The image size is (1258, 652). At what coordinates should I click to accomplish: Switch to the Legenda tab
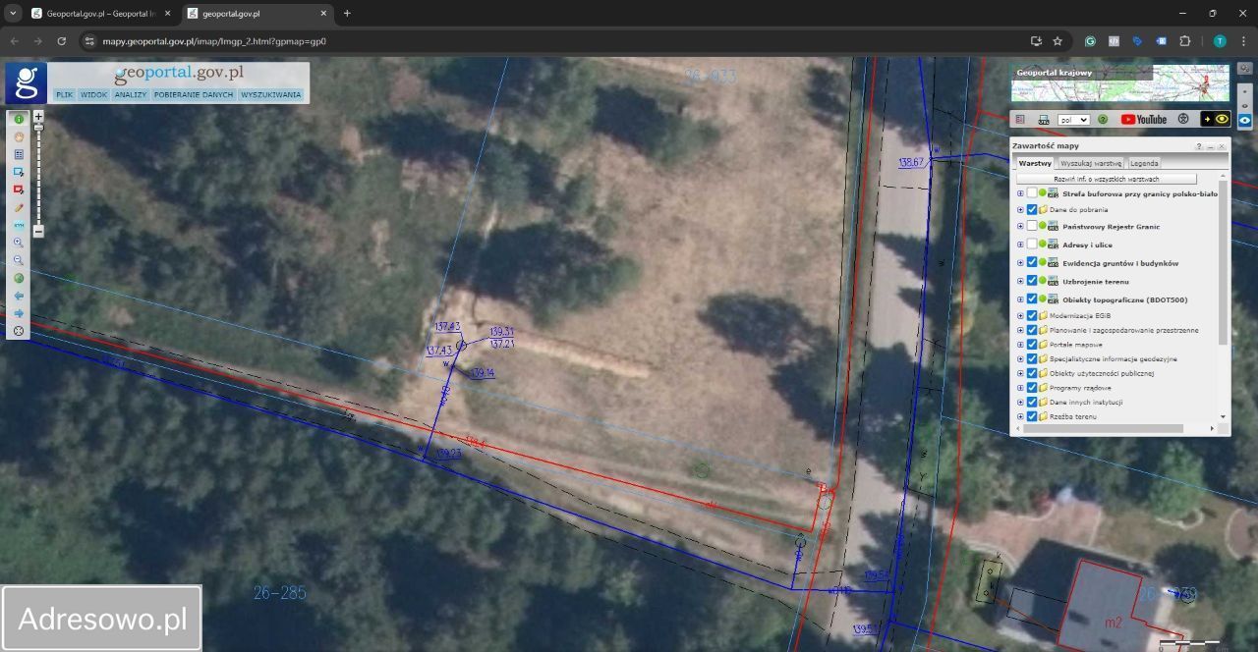pos(1144,163)
